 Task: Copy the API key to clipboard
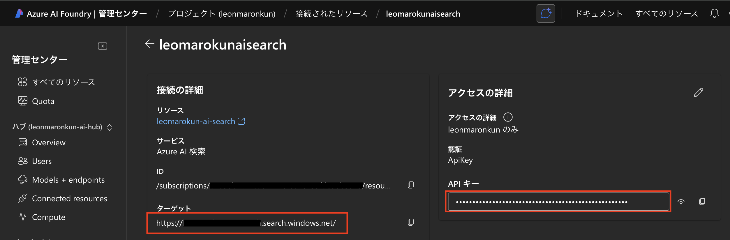(x=702, y=202)
